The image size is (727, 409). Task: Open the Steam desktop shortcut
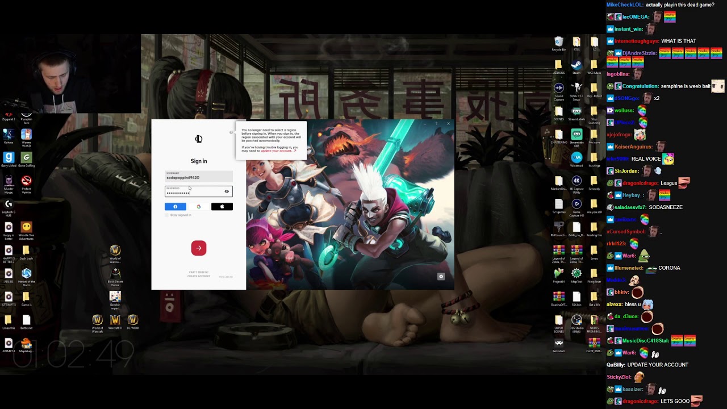coord(576,67)
